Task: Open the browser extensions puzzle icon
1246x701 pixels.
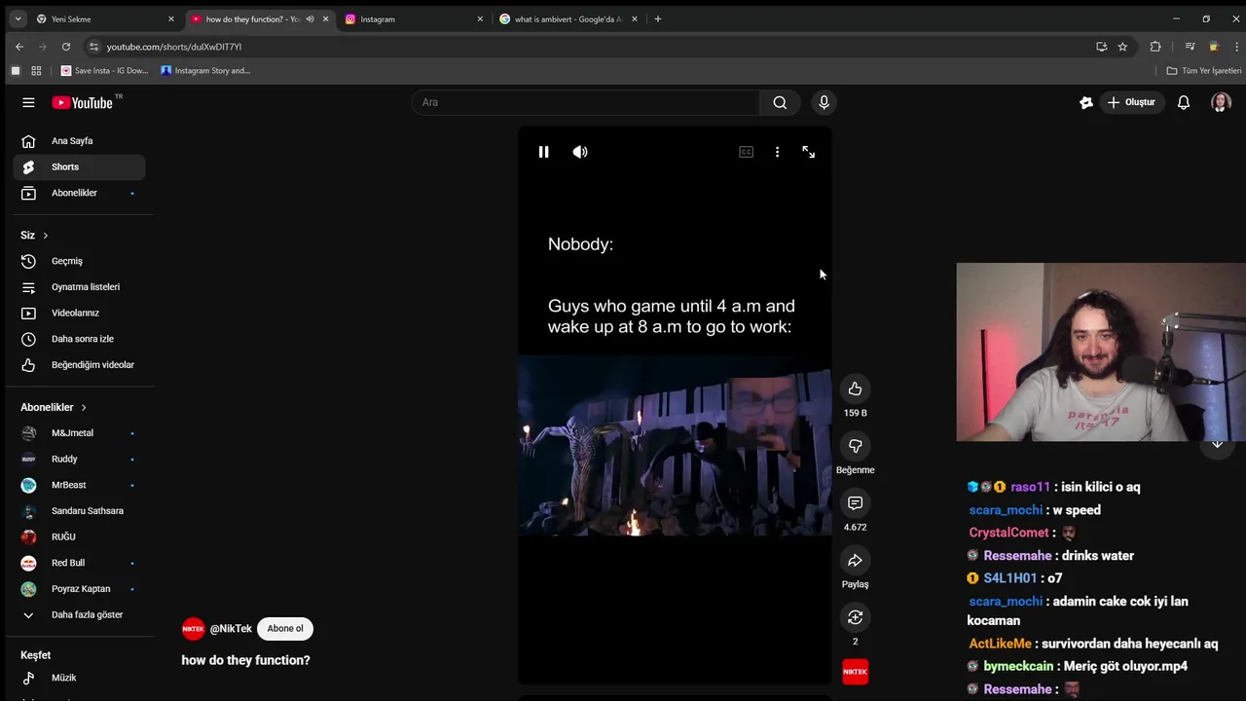Action: [x=1155, y=47]
